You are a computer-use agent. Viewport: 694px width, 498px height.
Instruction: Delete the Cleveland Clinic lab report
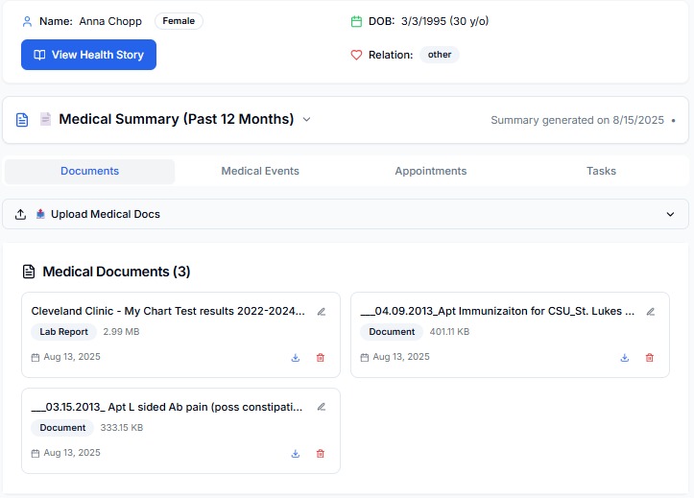click(321, 357)
